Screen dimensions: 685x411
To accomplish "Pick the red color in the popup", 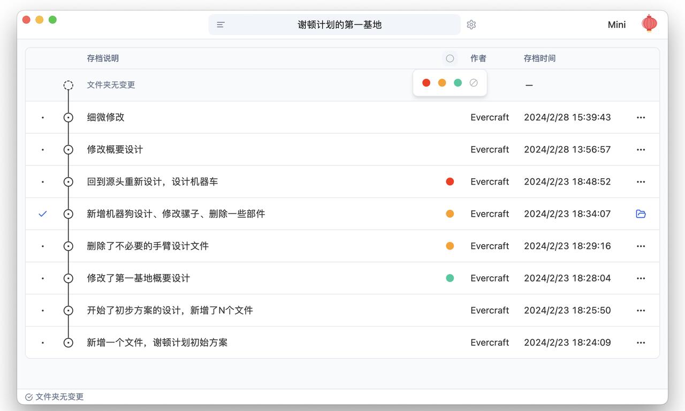I will point(426,83).
